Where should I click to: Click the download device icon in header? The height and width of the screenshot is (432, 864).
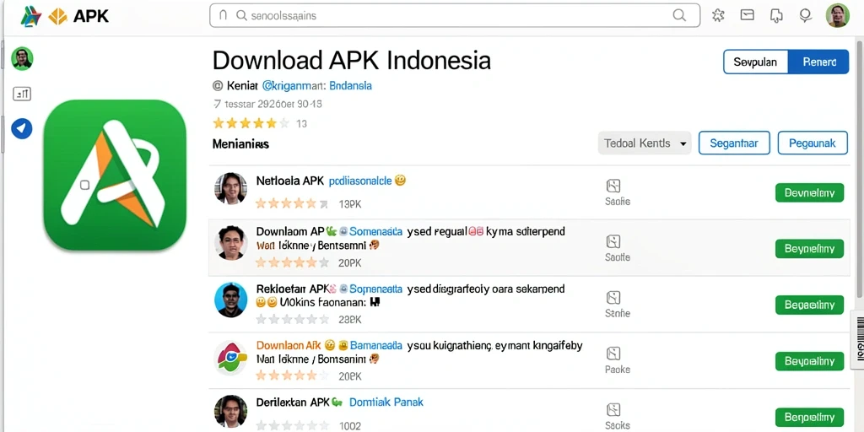pos(776,15)
